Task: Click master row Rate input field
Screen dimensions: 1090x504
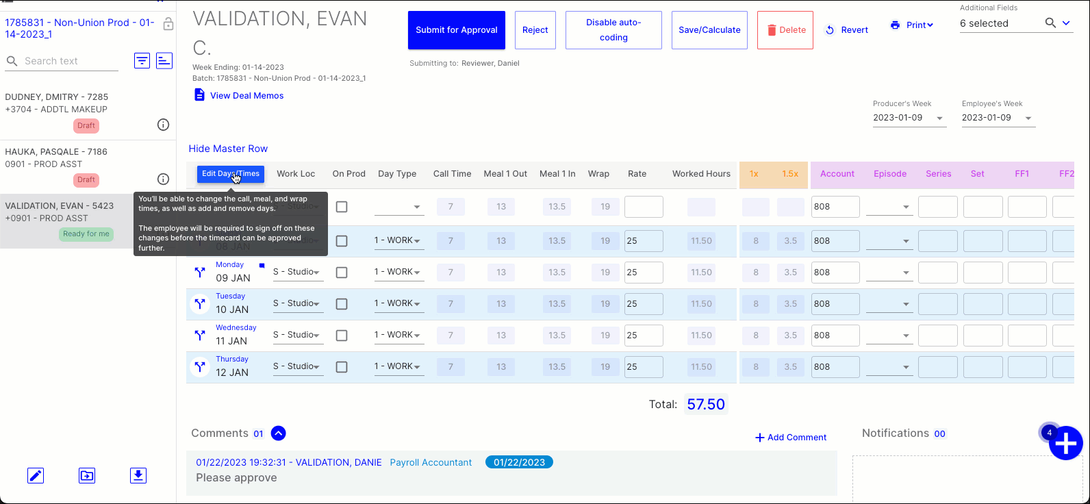Action: 644,207
